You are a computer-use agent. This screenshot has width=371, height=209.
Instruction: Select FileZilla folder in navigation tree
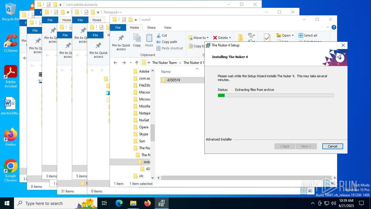pos(141,85)
